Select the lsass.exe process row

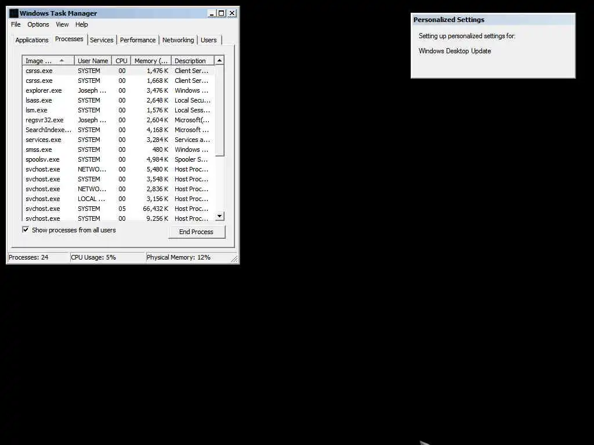pos(118,100)
